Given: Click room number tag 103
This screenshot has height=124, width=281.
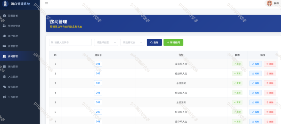Looking at the screenshot, I should click(x=98, y=83).
